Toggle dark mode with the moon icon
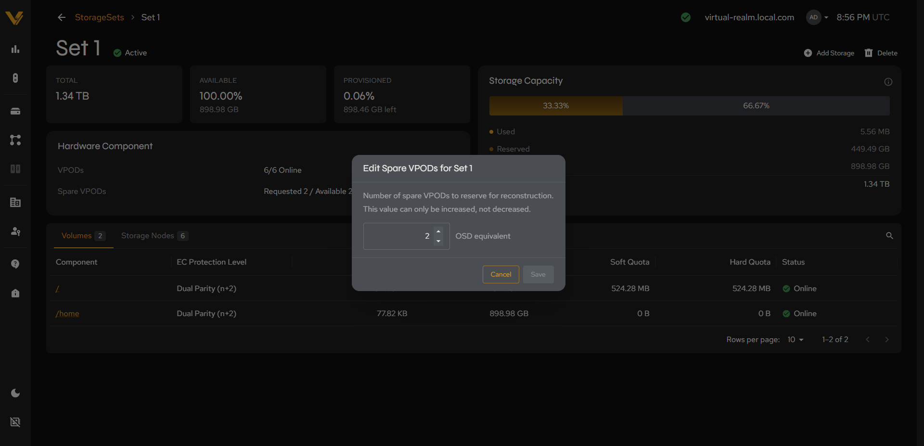 pos(15,393)
